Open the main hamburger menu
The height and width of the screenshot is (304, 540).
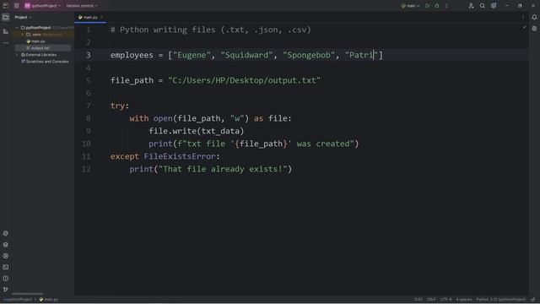click(17, 6)
